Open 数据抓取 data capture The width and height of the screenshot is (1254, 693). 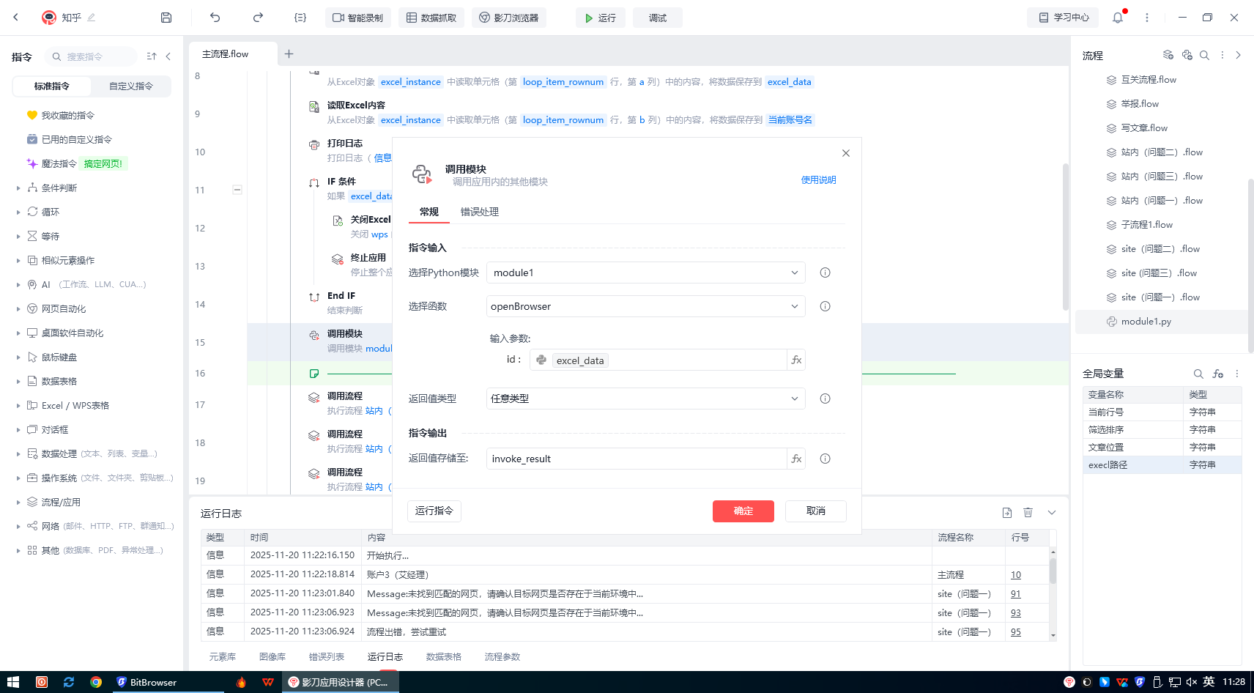click(x=431, y=18)
